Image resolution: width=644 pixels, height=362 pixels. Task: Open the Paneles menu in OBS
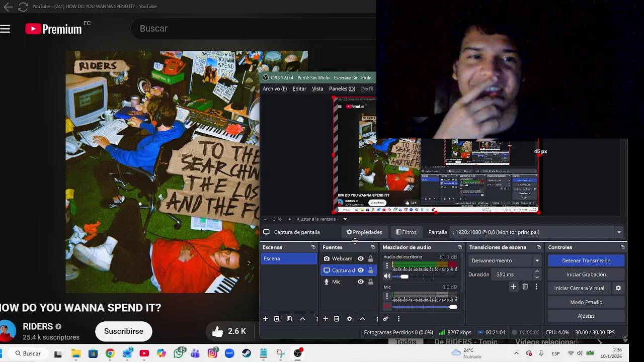(342, 88)
